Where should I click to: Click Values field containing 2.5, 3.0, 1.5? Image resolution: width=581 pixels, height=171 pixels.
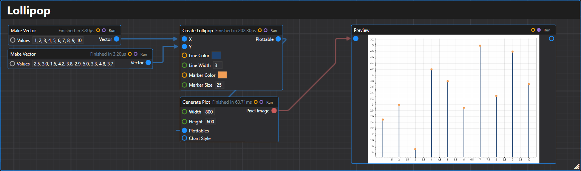tap(74, 64)
